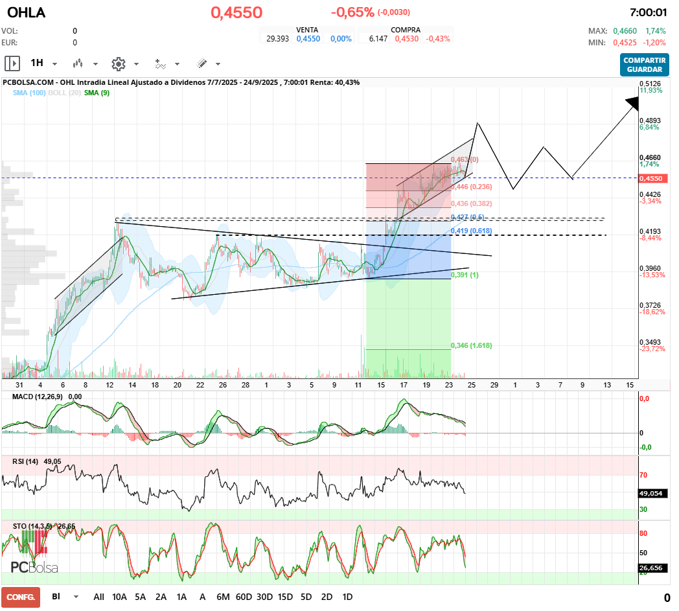Screen dimensions: 679x611
Task: Select the 60D time range
Action: tap(244, 597)
